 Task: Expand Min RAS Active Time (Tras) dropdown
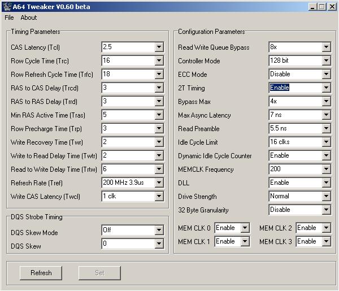(x=159, y=115)
